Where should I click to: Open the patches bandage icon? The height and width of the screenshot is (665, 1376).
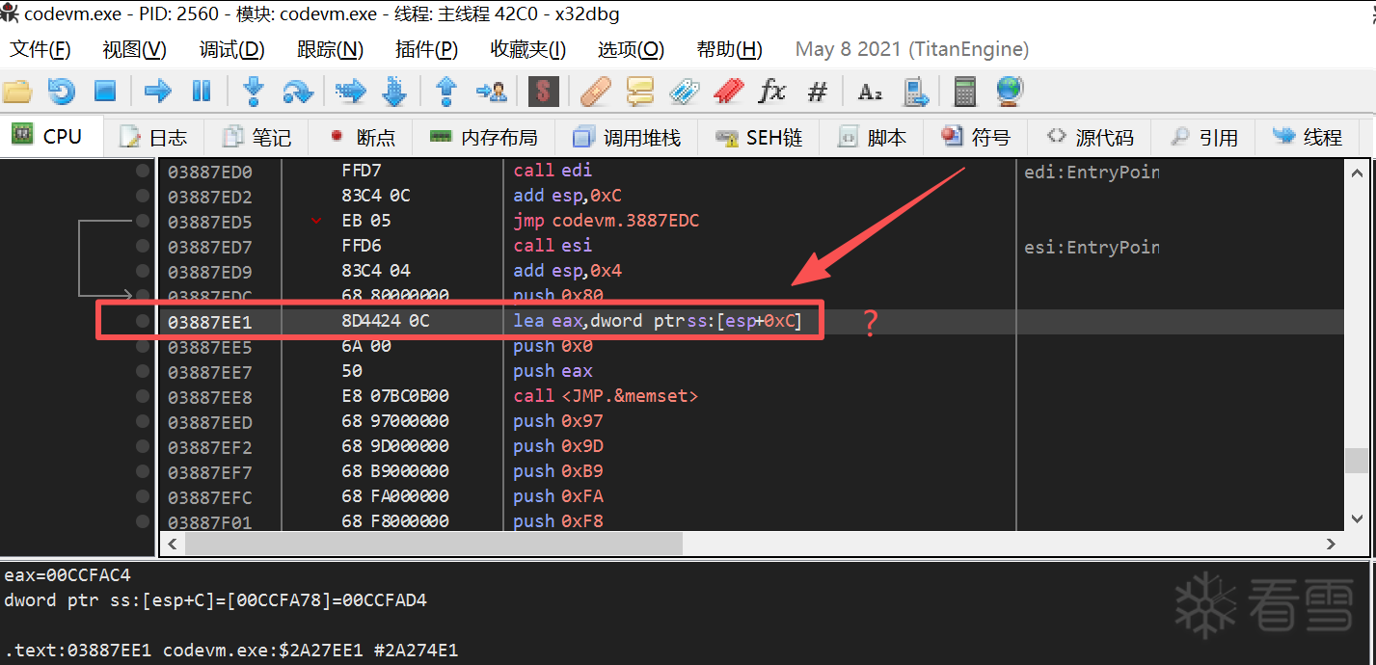(596, 92)
